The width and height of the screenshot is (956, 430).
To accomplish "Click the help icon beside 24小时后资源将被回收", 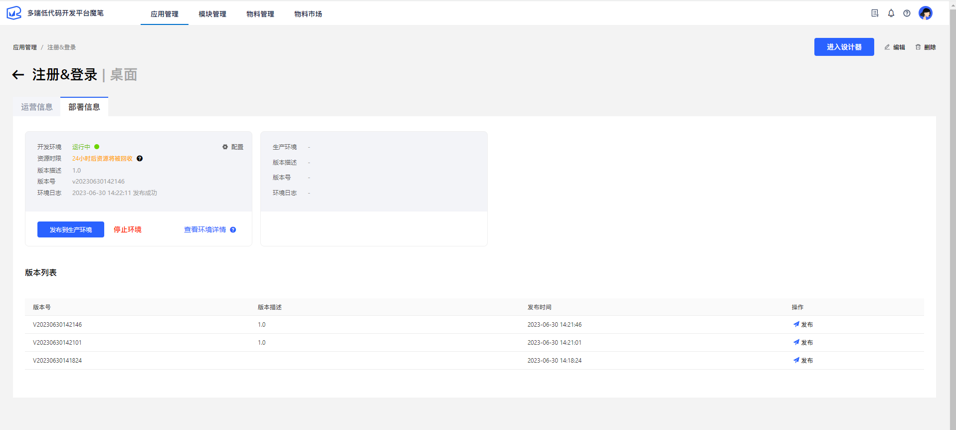I will pos(140,159).
